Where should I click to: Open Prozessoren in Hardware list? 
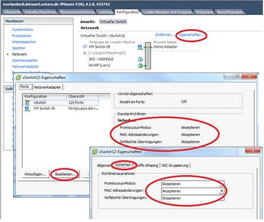(21, 36)
